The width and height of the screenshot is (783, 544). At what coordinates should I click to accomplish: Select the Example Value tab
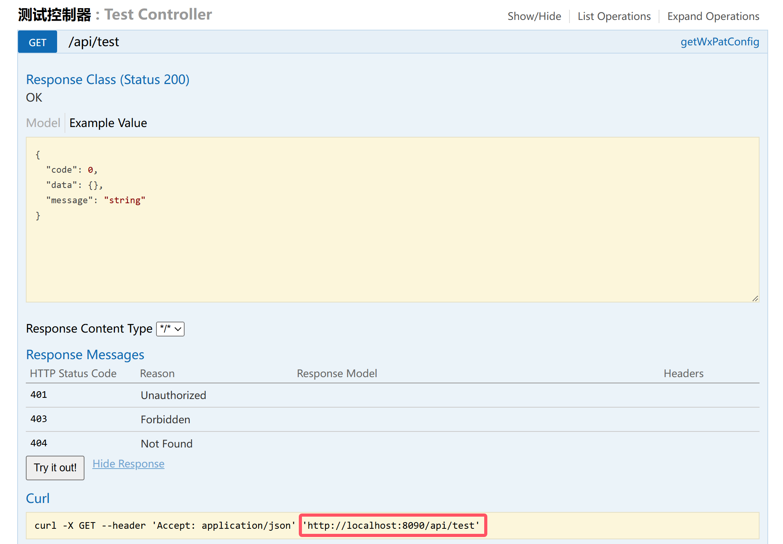click(108, 123)
